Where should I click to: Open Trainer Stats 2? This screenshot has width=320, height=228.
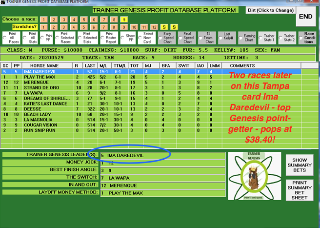[x=287, y=38]
